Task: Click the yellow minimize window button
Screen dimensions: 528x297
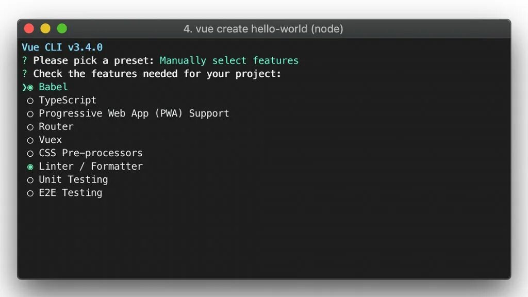Action: (45, 29)
